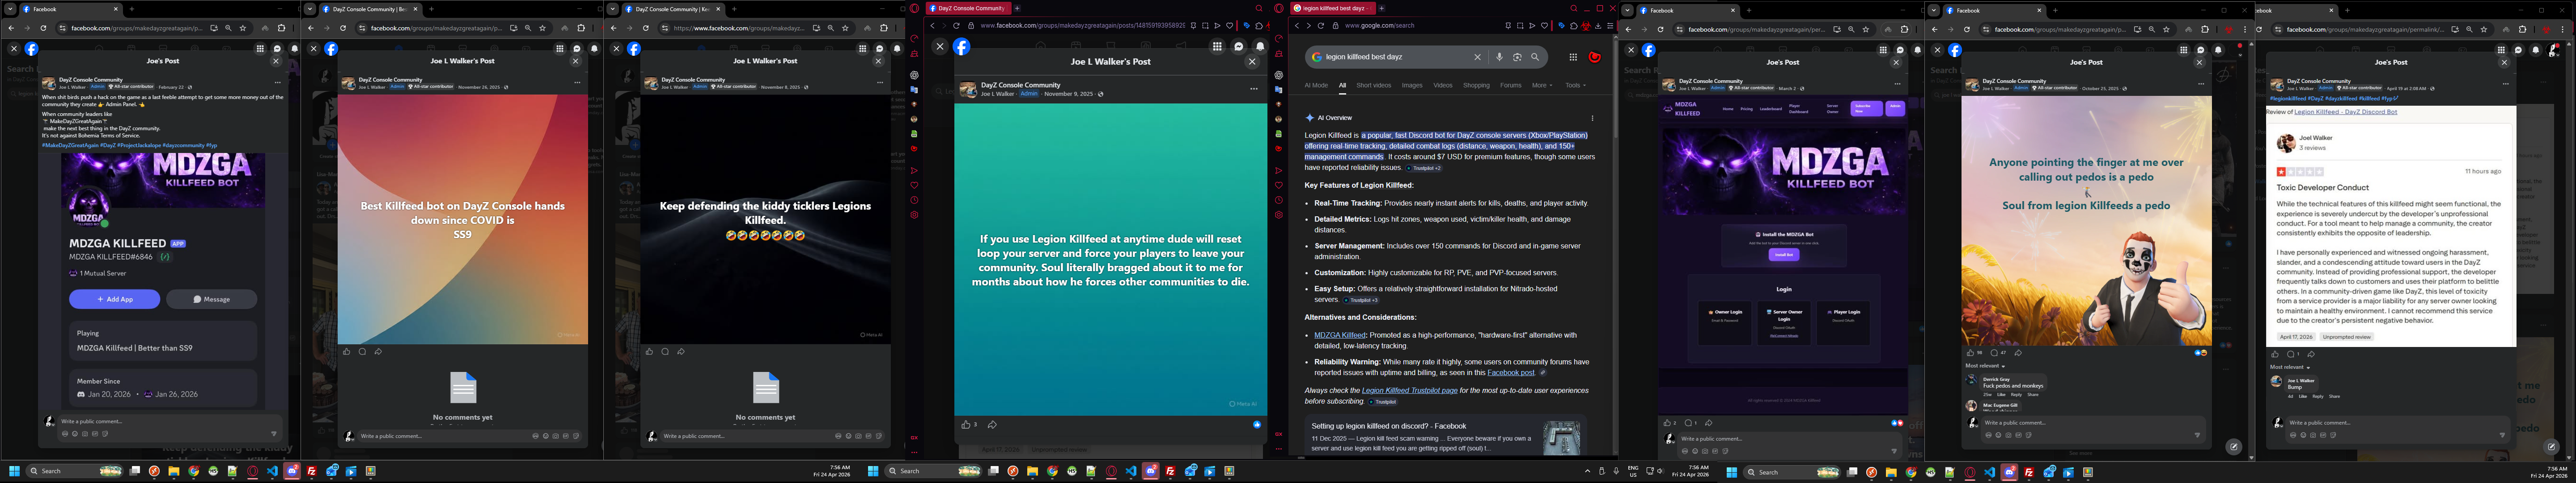The height and width of the screenshot is (483, 2576).
Task: Start Google voice search with the microphone
Action: (x=1499, y=57)
